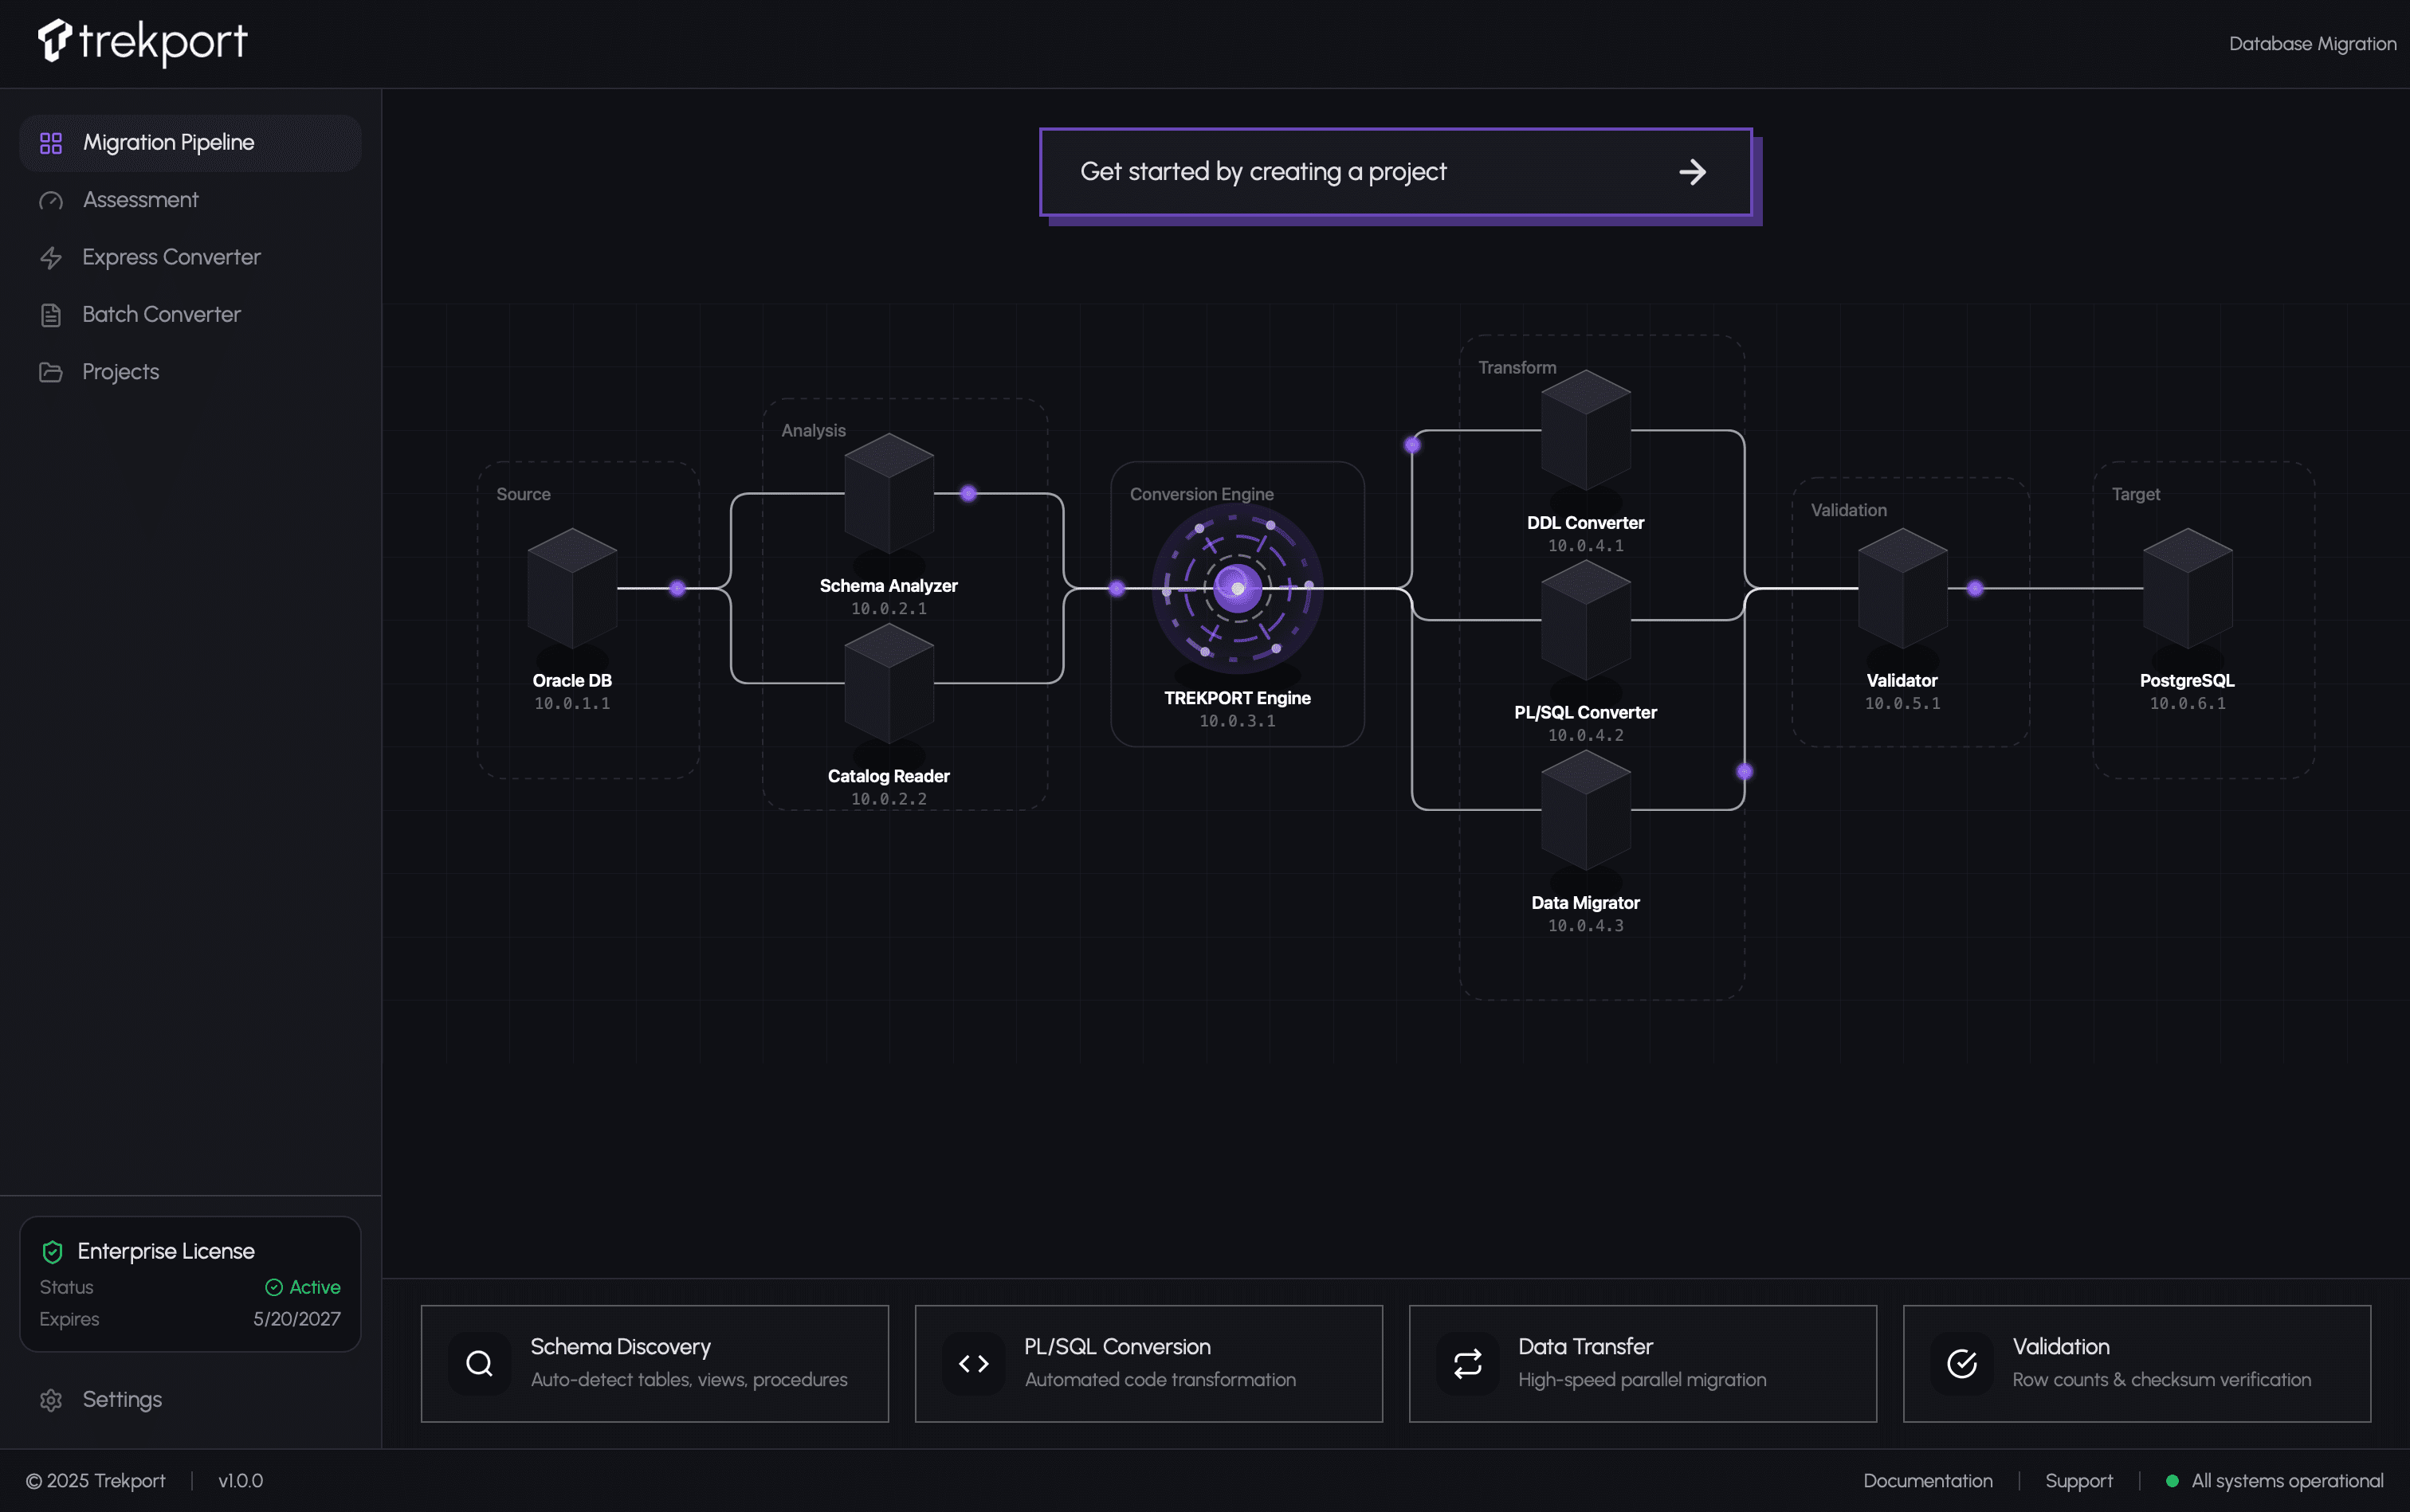Click the arrow in Get started banner
The width and height of the screenshot is (2410, 1512).
click(x=1692, y=172)
